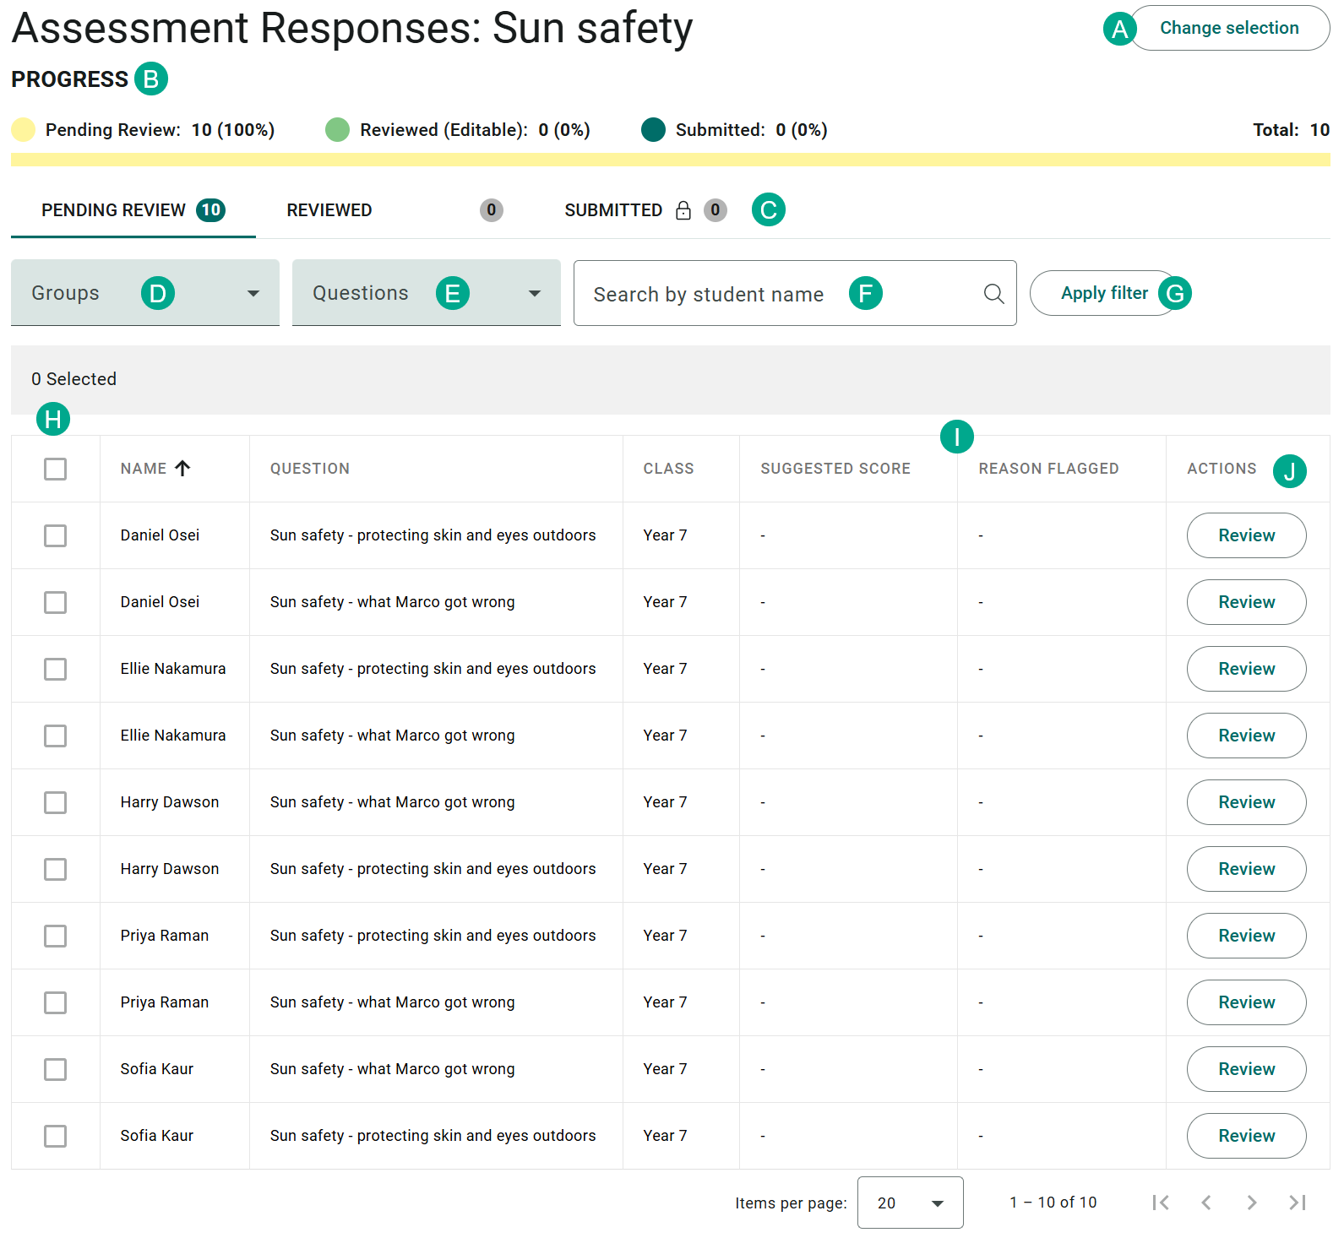Open the Questions dropdown

point(427,292)
